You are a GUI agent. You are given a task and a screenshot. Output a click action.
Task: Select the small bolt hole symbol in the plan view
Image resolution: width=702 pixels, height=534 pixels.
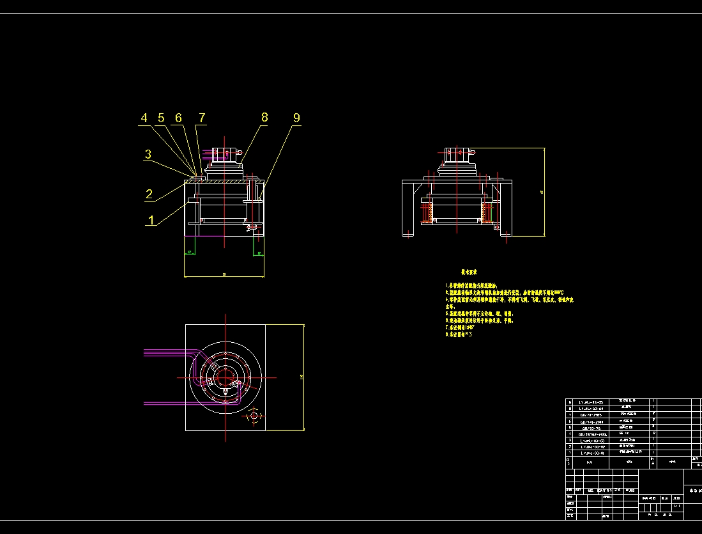click(254, 416)
